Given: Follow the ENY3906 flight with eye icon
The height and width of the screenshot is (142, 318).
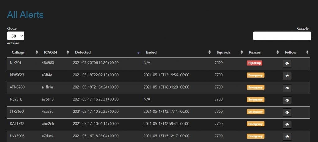Looking at the screenshot, I should coord(287,137).
